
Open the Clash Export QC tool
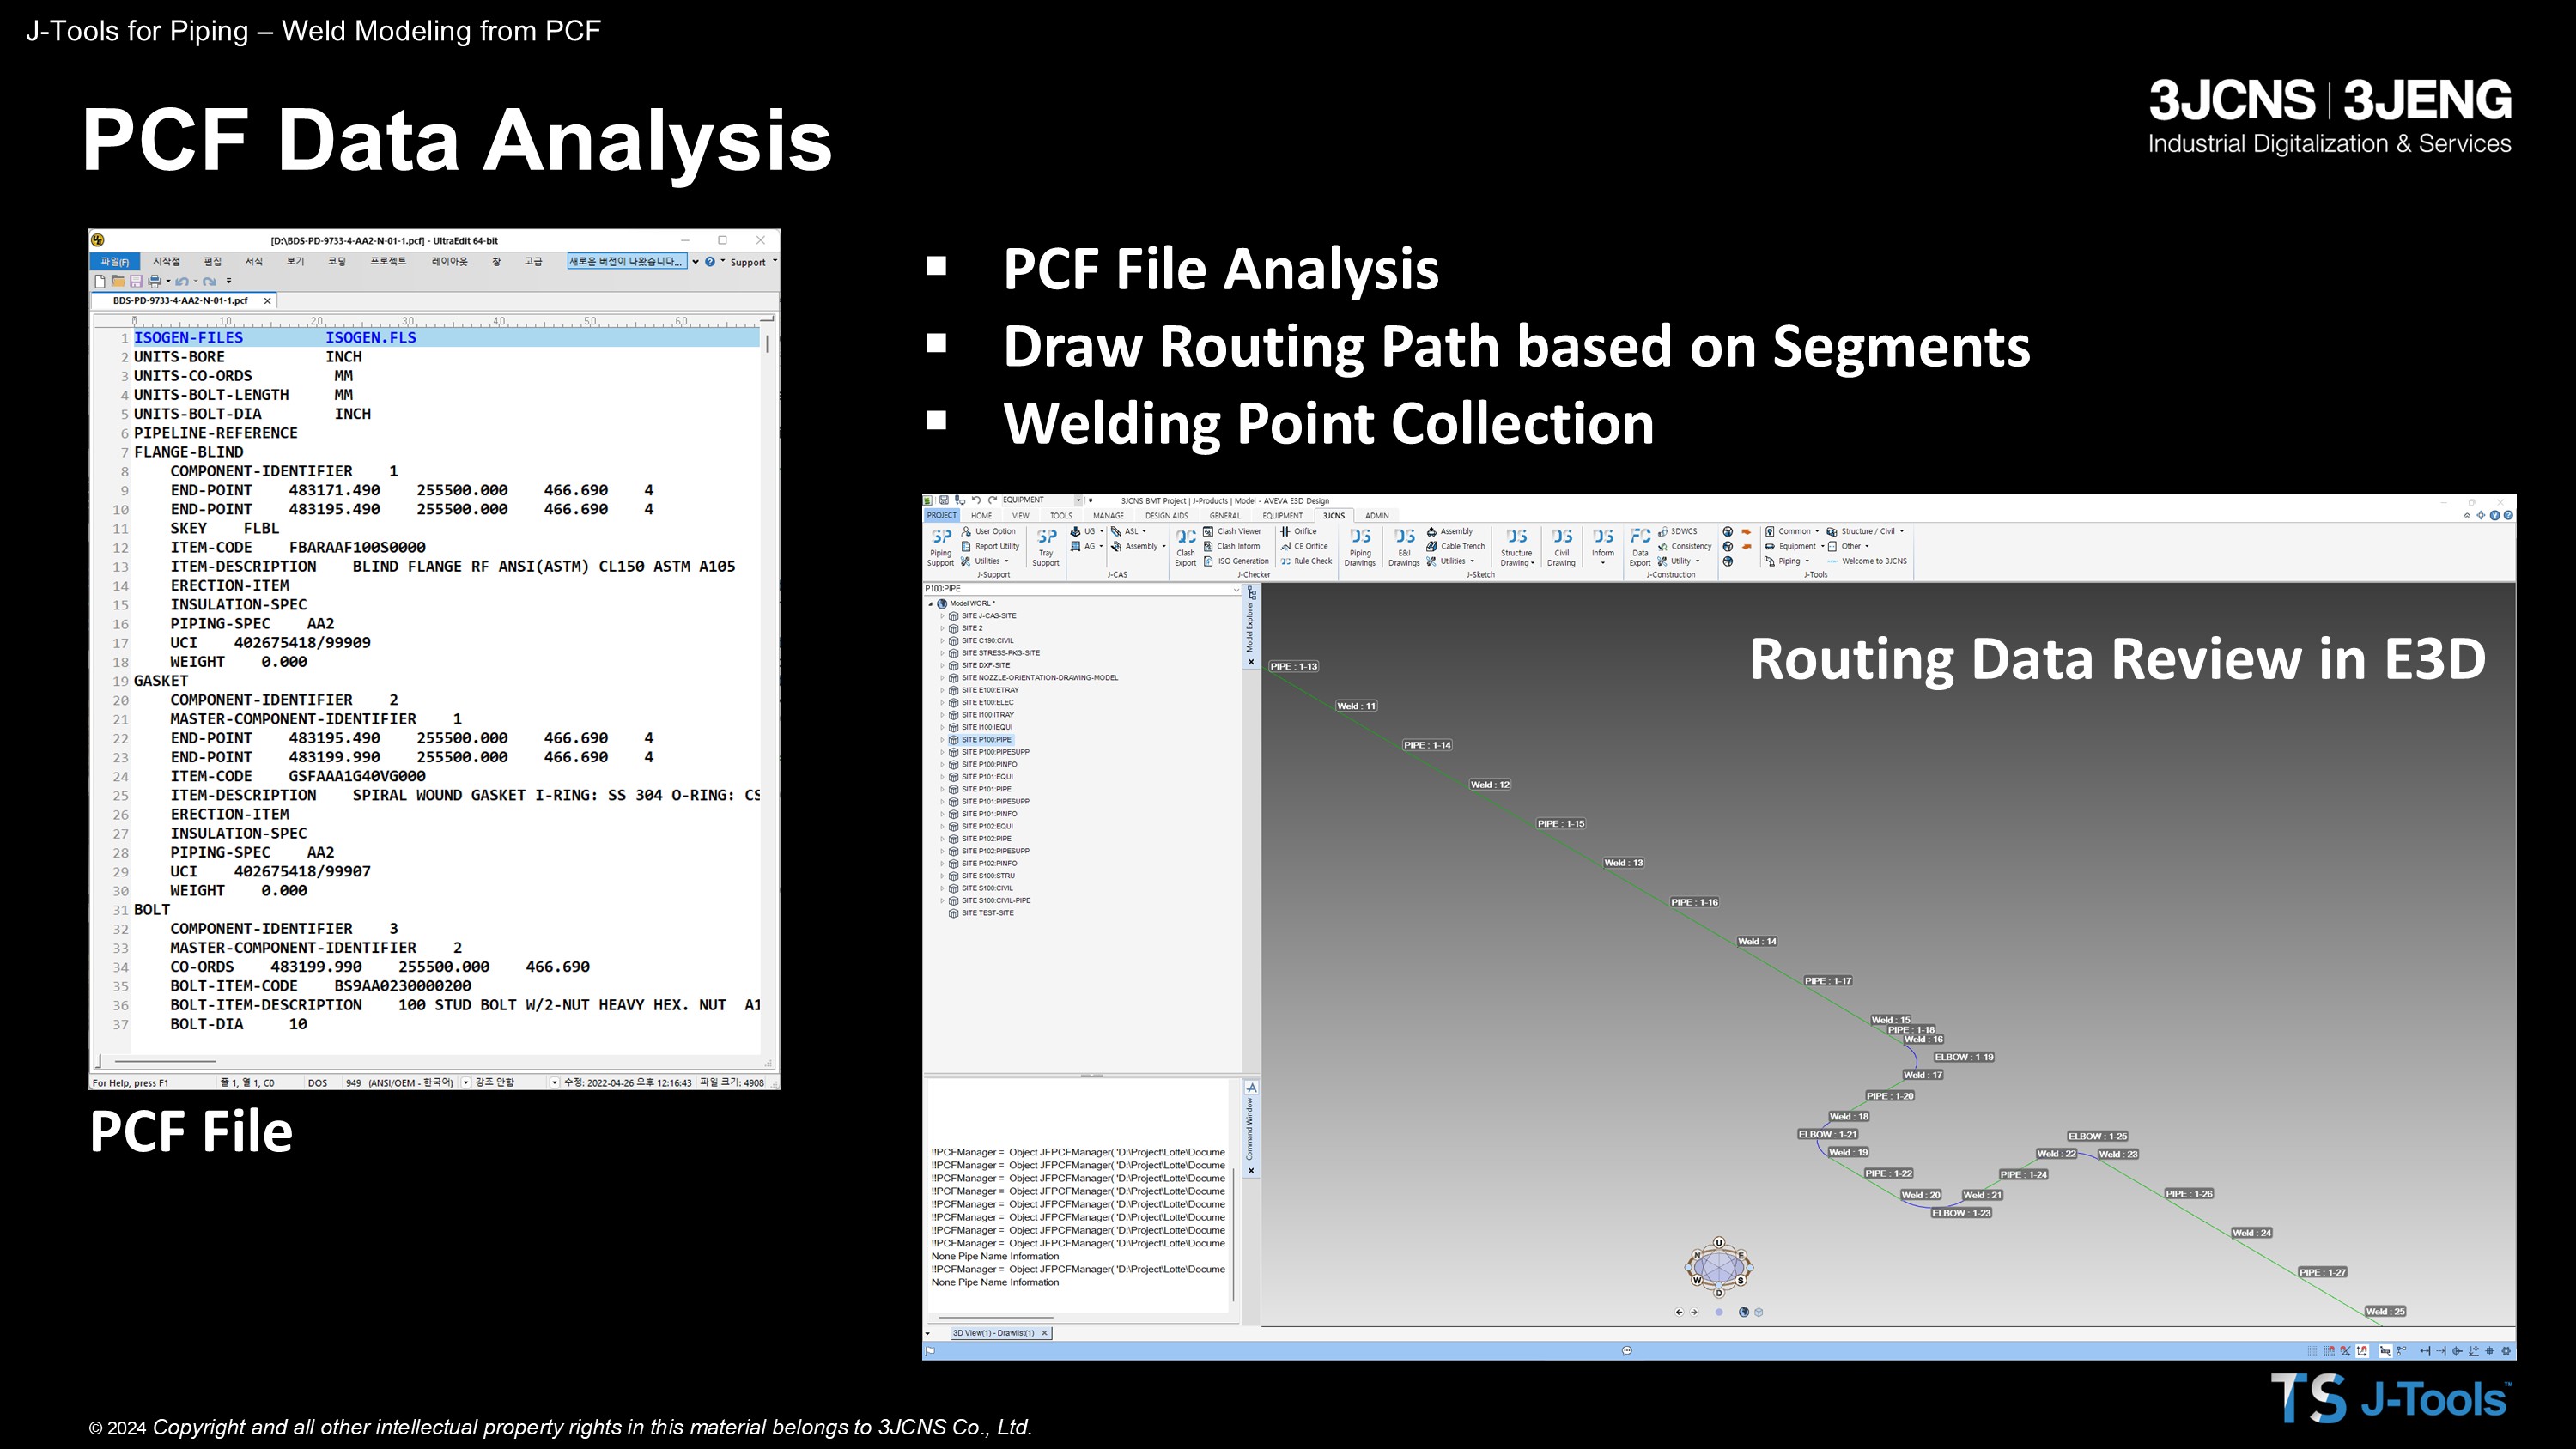click(1185, 547)
